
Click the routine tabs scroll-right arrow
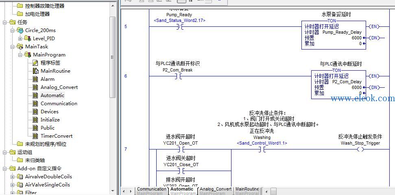130,191
